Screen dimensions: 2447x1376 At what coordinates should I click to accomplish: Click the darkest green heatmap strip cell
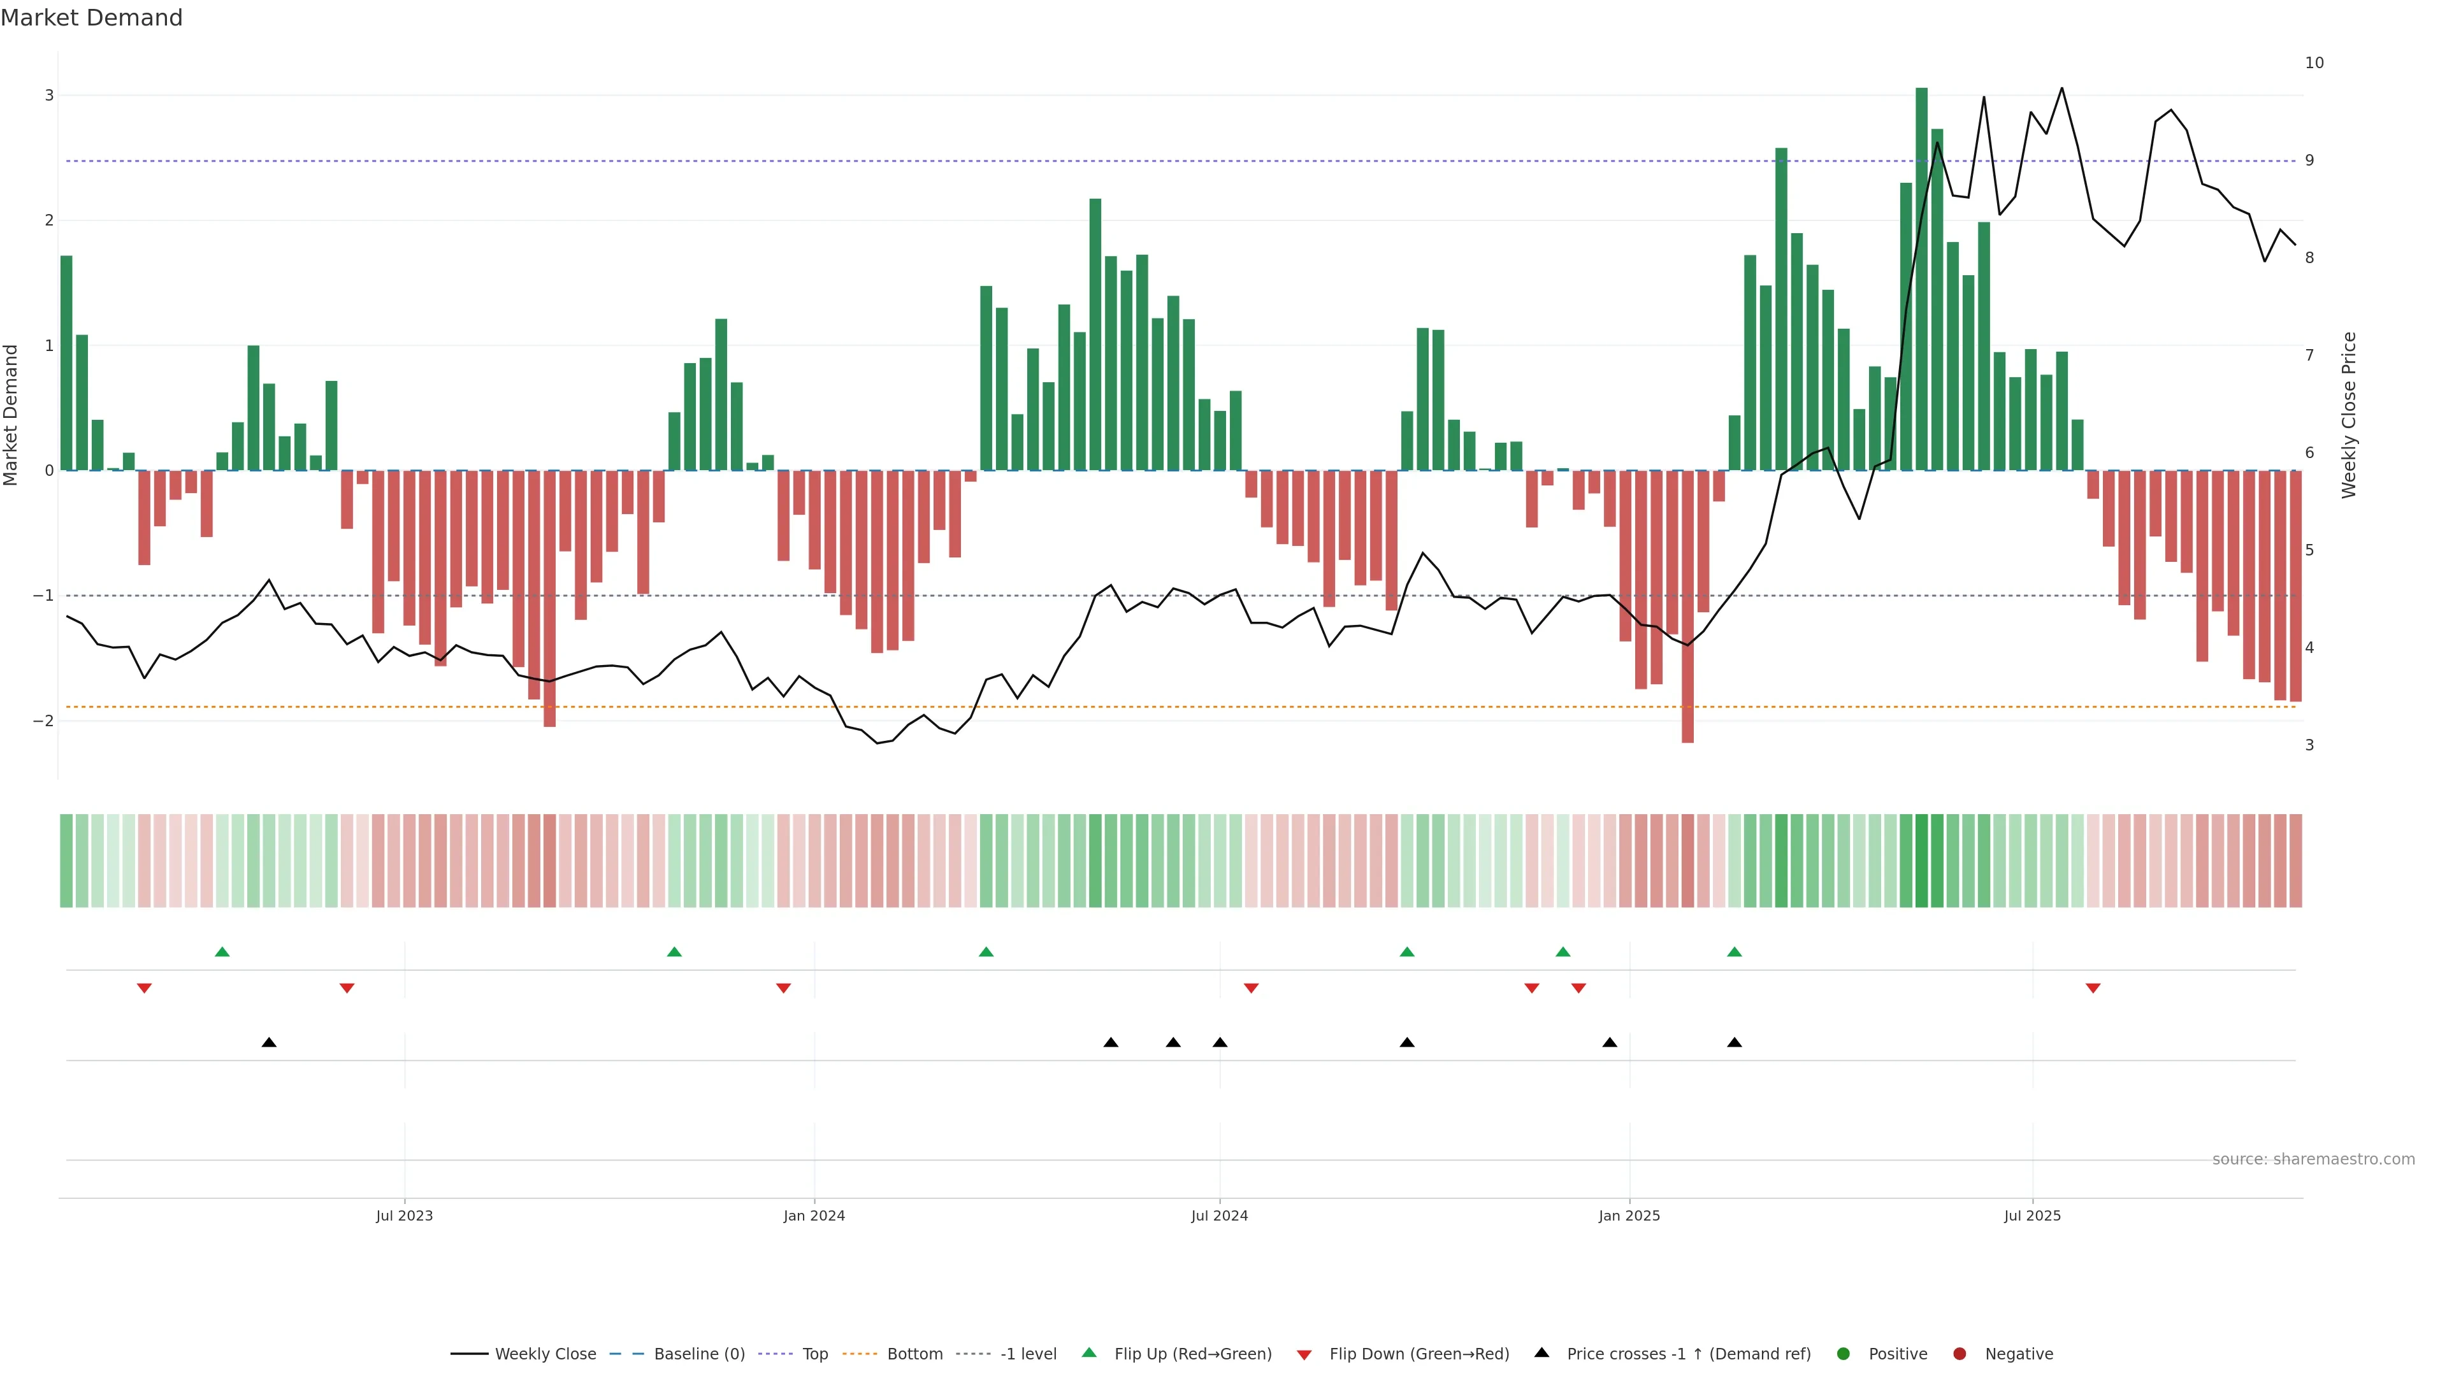1922,861
